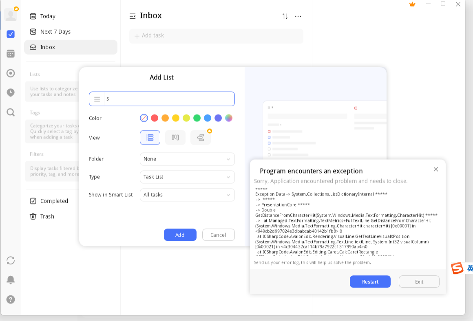Open the Type dropdown showing Task List
Viewport: 473px width, 321px height.
click(187, 177)
